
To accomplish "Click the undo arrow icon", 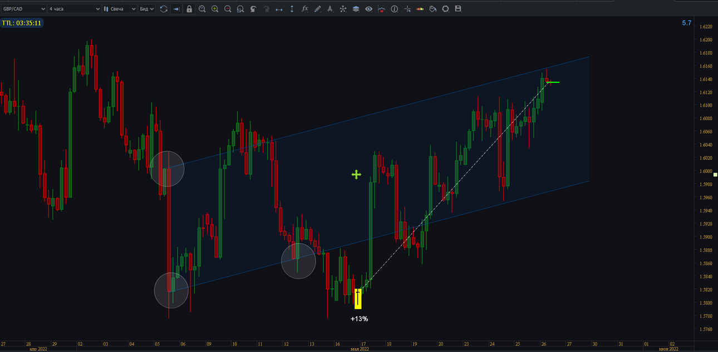I will [253, 9].
